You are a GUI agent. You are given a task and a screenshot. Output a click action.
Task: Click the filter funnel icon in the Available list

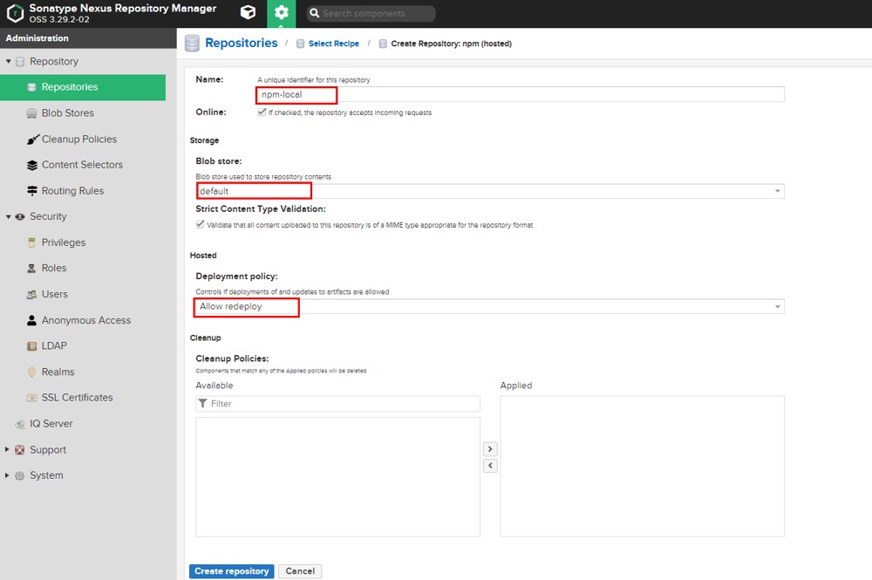(203, 403)
